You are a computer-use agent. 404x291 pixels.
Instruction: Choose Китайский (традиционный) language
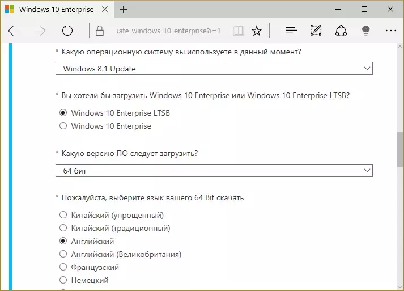pyautogui.click(x=63, y=228)
